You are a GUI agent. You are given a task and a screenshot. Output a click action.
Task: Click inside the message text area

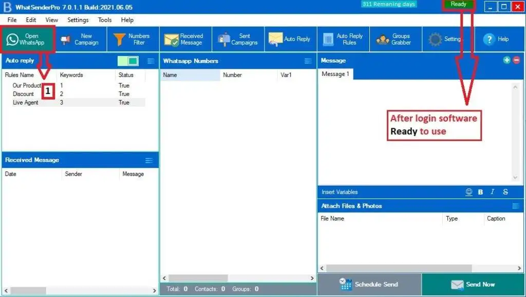(x=415, y=132)
